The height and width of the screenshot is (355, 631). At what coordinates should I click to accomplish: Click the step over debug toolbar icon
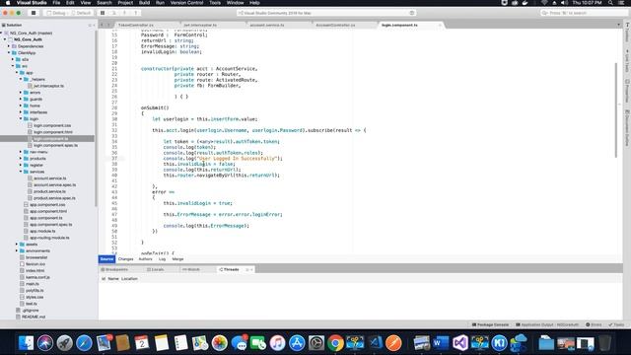[114, 13]
